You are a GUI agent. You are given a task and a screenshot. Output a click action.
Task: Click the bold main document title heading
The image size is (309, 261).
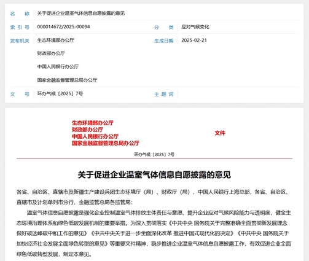click(x=154, y=175)
